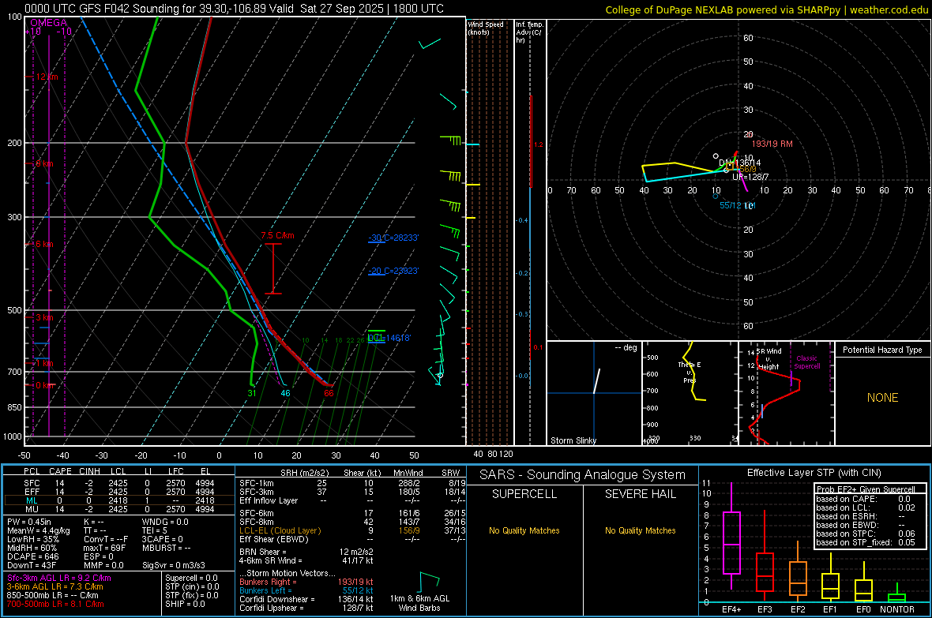Image resolution: width=932 pixels, height=618 pixels.
Task: Click the wet-bulb value 46
Action: 285,393
